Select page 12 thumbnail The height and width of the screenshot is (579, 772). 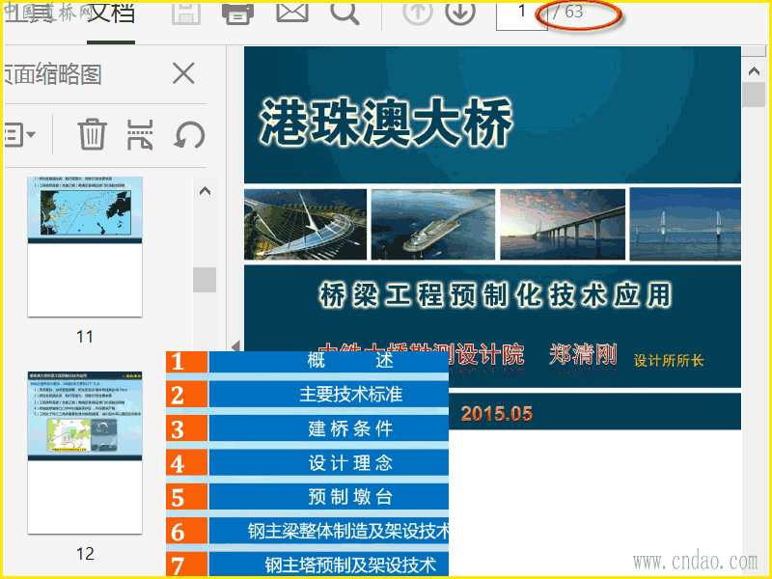85,453
